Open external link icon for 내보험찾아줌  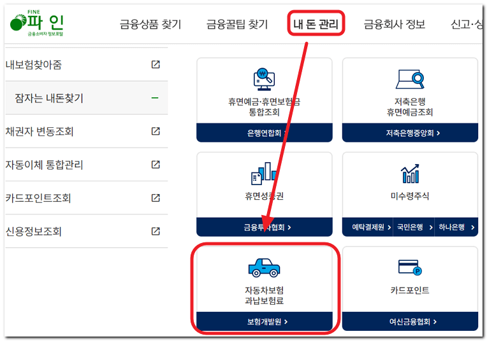point(156,64)
